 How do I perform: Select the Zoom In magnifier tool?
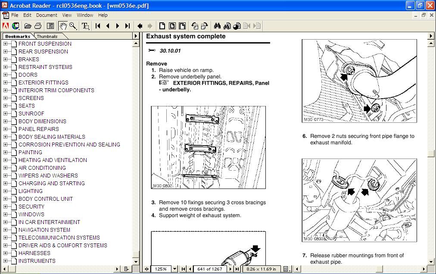tap(73, 26)
